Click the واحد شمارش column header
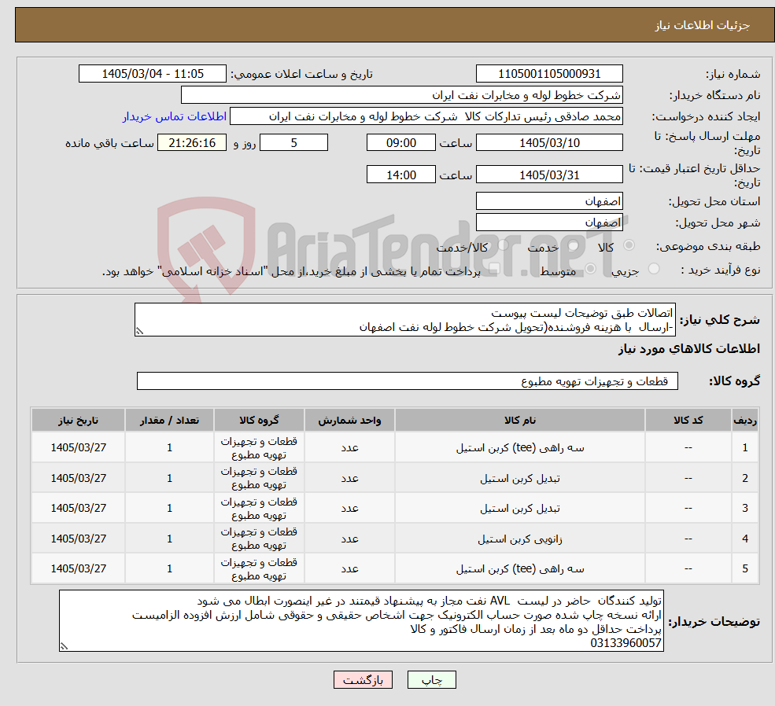Viewport: 775px width, 706px height. click(x=349, y=420)
